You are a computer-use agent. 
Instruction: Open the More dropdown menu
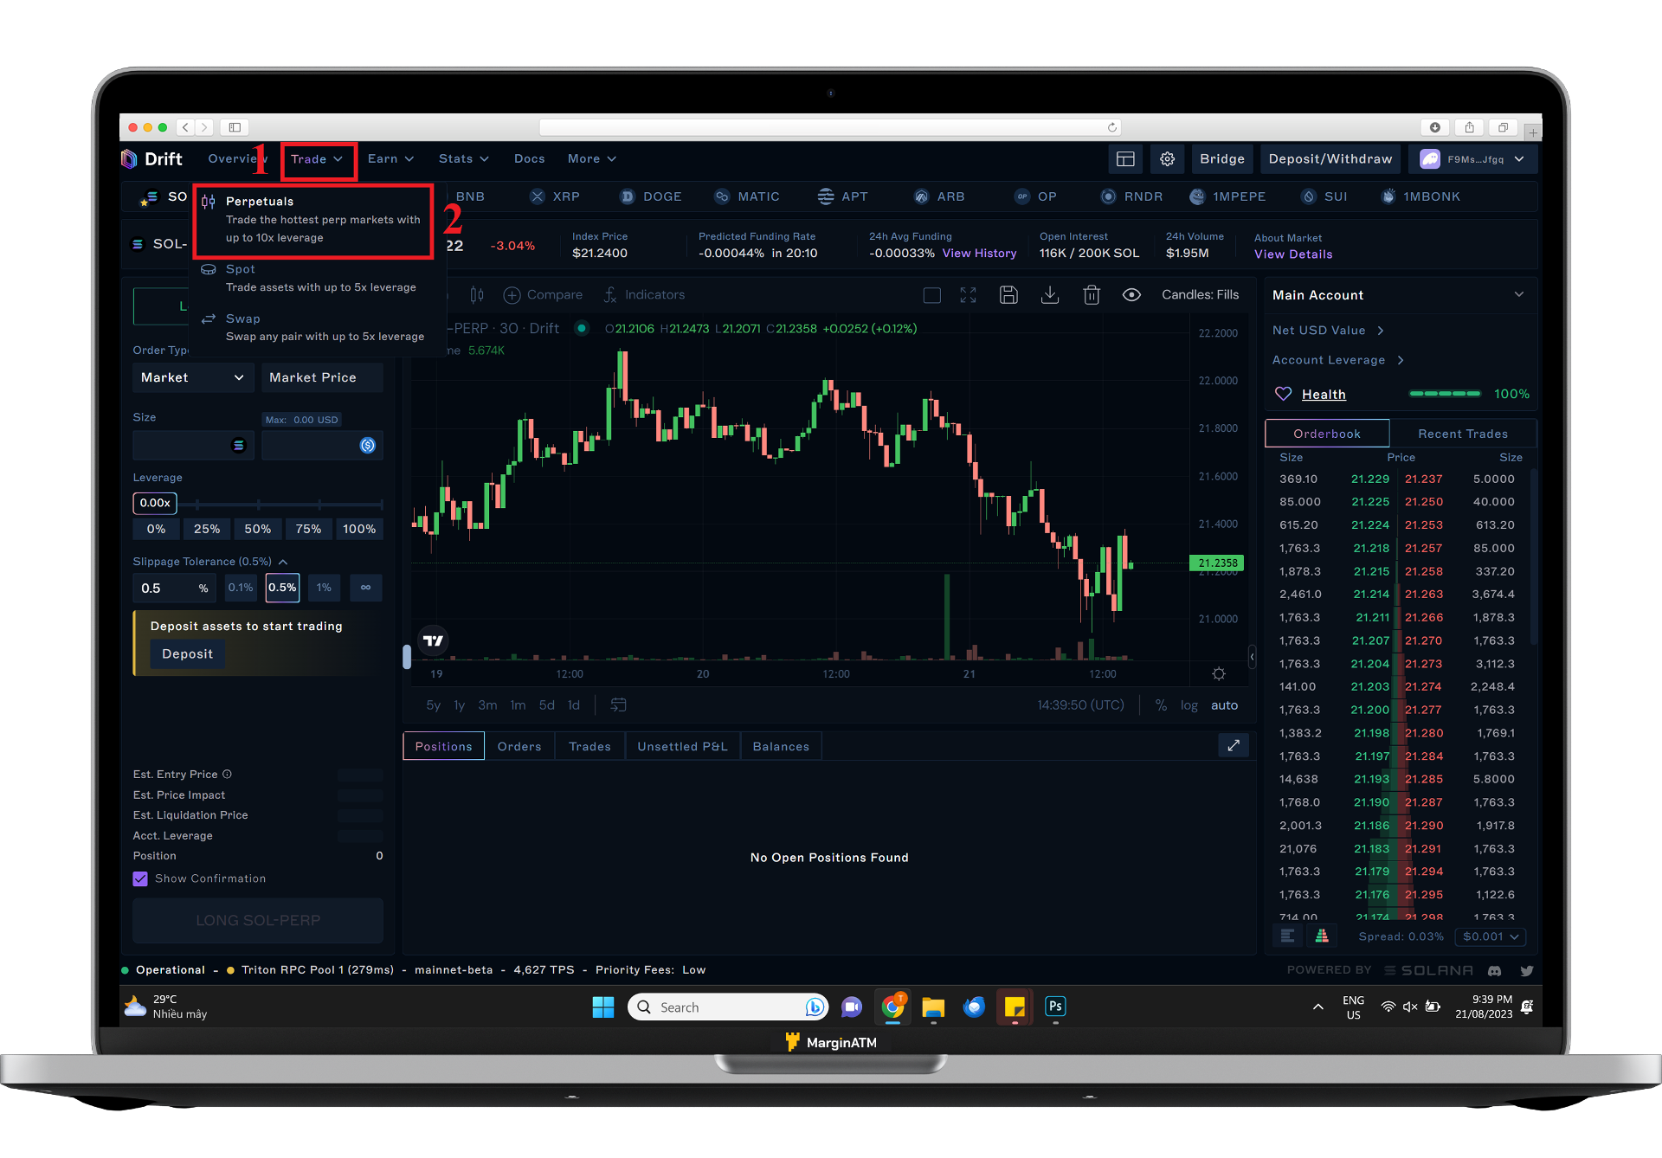592,159
